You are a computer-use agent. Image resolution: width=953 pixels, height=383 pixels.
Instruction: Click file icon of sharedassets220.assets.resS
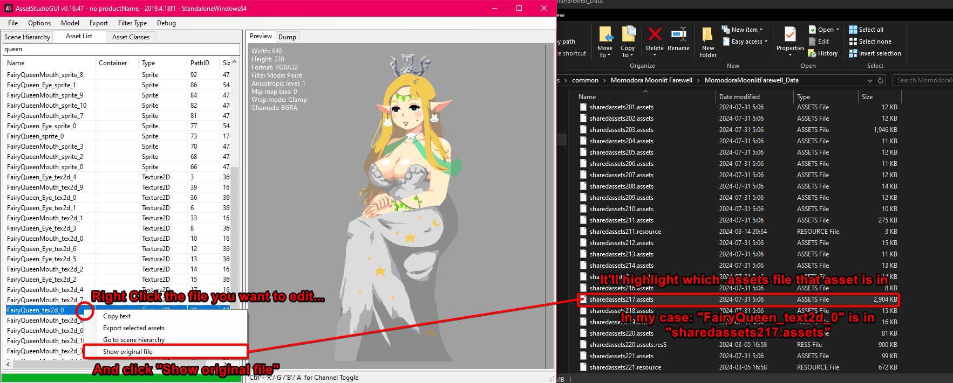583,345
